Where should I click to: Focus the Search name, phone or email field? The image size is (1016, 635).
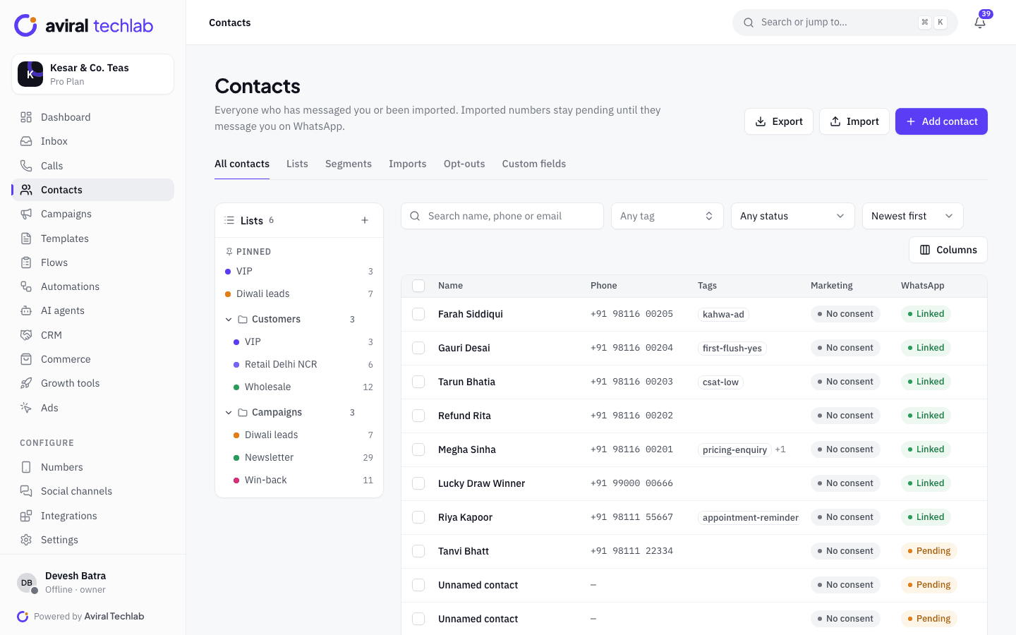pos(502,216)
